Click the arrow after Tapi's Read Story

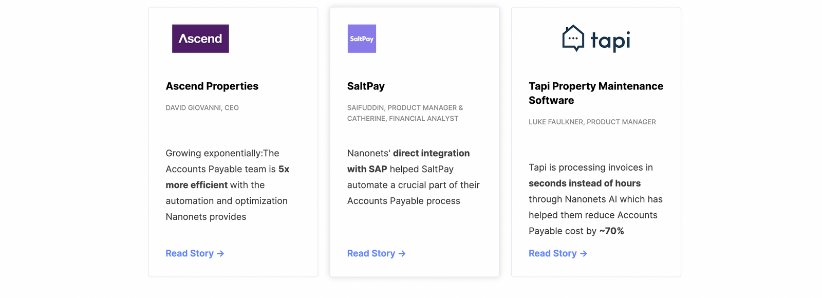[x=584, y=254]
